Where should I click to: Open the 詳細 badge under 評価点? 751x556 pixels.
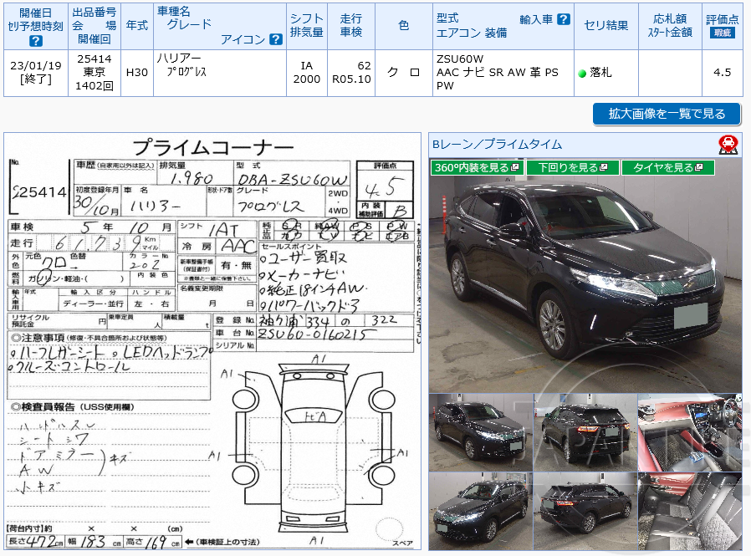click(x=723, y=34)
